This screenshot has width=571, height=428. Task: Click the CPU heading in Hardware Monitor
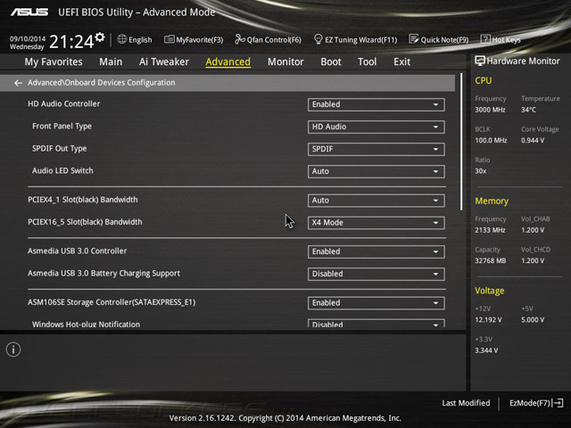[x=484, y=80]
